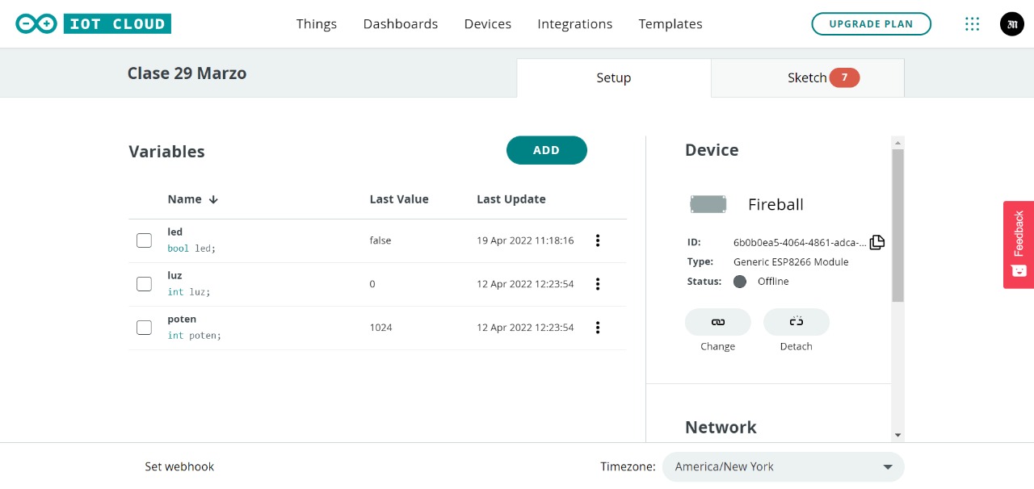1034x489 pixels.
Task: Check the led variable checkbox
Action: [x=144, y=240]
